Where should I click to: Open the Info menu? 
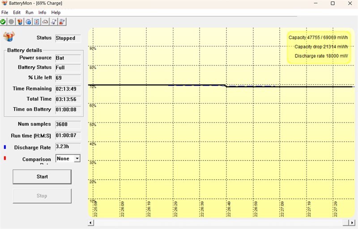tap(42, 13)
